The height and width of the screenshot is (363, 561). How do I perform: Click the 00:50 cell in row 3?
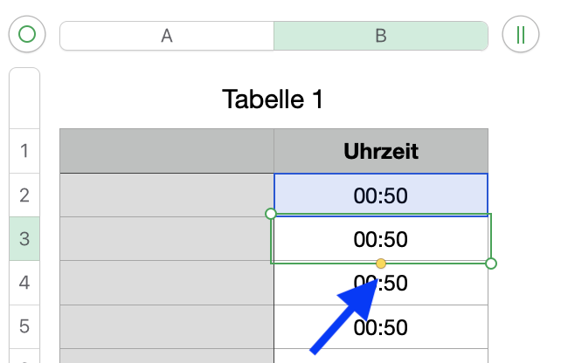(381, 239)
